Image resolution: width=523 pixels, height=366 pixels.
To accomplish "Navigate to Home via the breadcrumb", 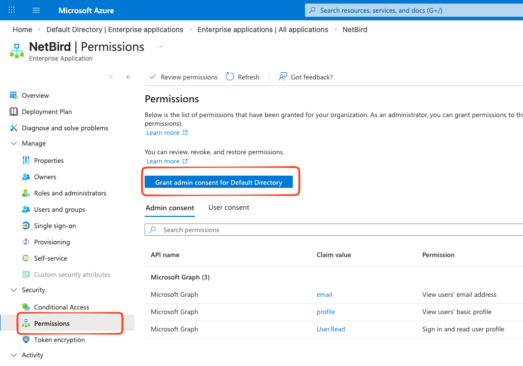I will [22, 30].
